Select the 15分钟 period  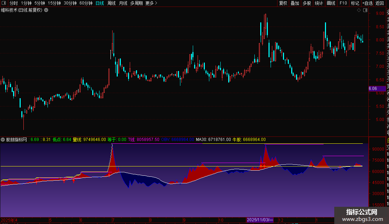tap(54, 3)
